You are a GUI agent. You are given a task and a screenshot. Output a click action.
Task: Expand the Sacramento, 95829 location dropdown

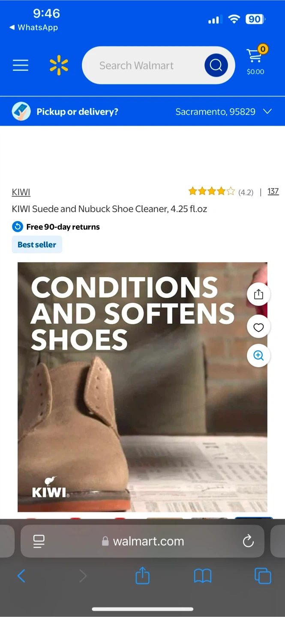224,111
